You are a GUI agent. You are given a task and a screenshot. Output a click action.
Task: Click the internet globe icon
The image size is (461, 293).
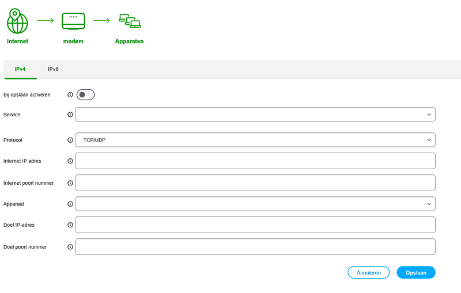(x=17, y=22)
